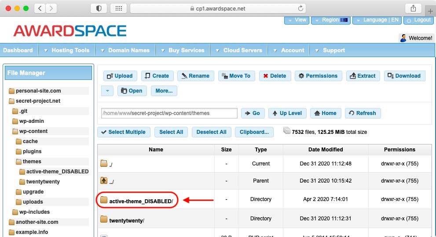Select active-theme_DISABLED/ row in file list
This screenshot has width=436, height=237.
(x=264, y=200)
